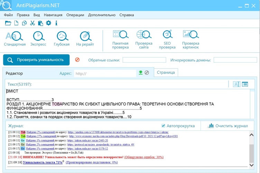Open the Правка menu
The image size is (260, 173).
pyautogui.click(x=23, y=15)
